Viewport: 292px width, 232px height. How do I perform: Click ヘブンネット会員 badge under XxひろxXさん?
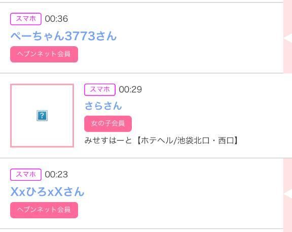click(x=44, y=210)
